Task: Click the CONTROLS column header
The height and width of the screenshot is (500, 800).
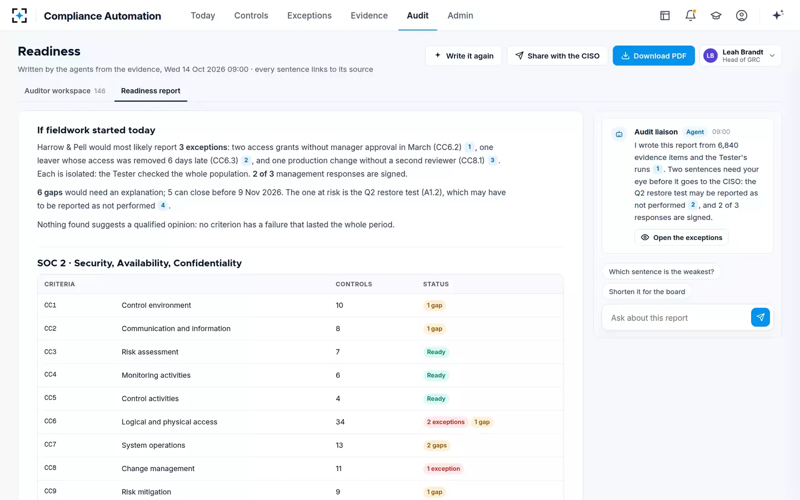Action: pyautogui.click(x=354, y=284)
